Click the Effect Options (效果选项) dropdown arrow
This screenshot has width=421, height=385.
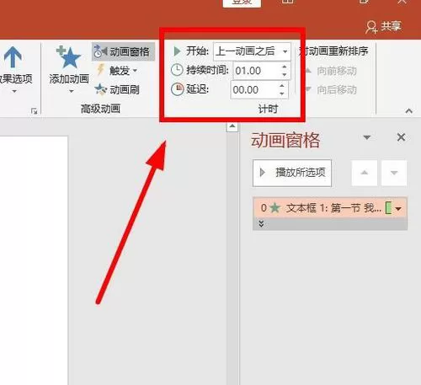pos(14,91)
